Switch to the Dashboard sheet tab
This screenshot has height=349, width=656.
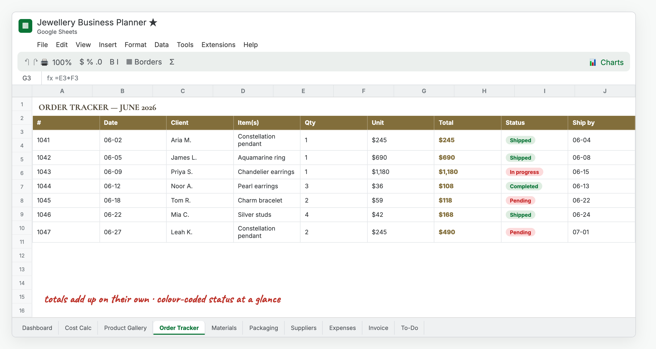click(37, 328)
